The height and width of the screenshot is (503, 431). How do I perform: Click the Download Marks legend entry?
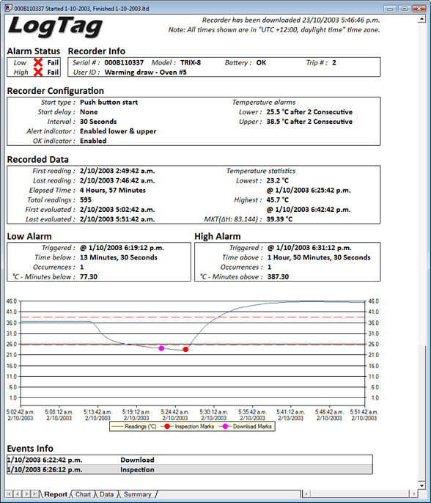click(246, 426)
